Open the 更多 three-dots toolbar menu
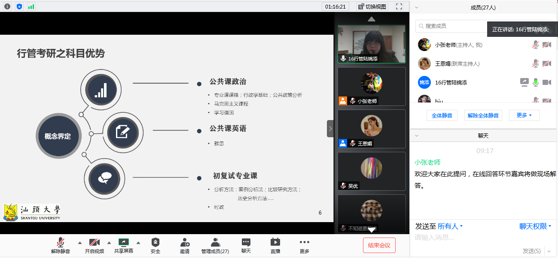This screenshot has height=259, width=558. (304, 243)
